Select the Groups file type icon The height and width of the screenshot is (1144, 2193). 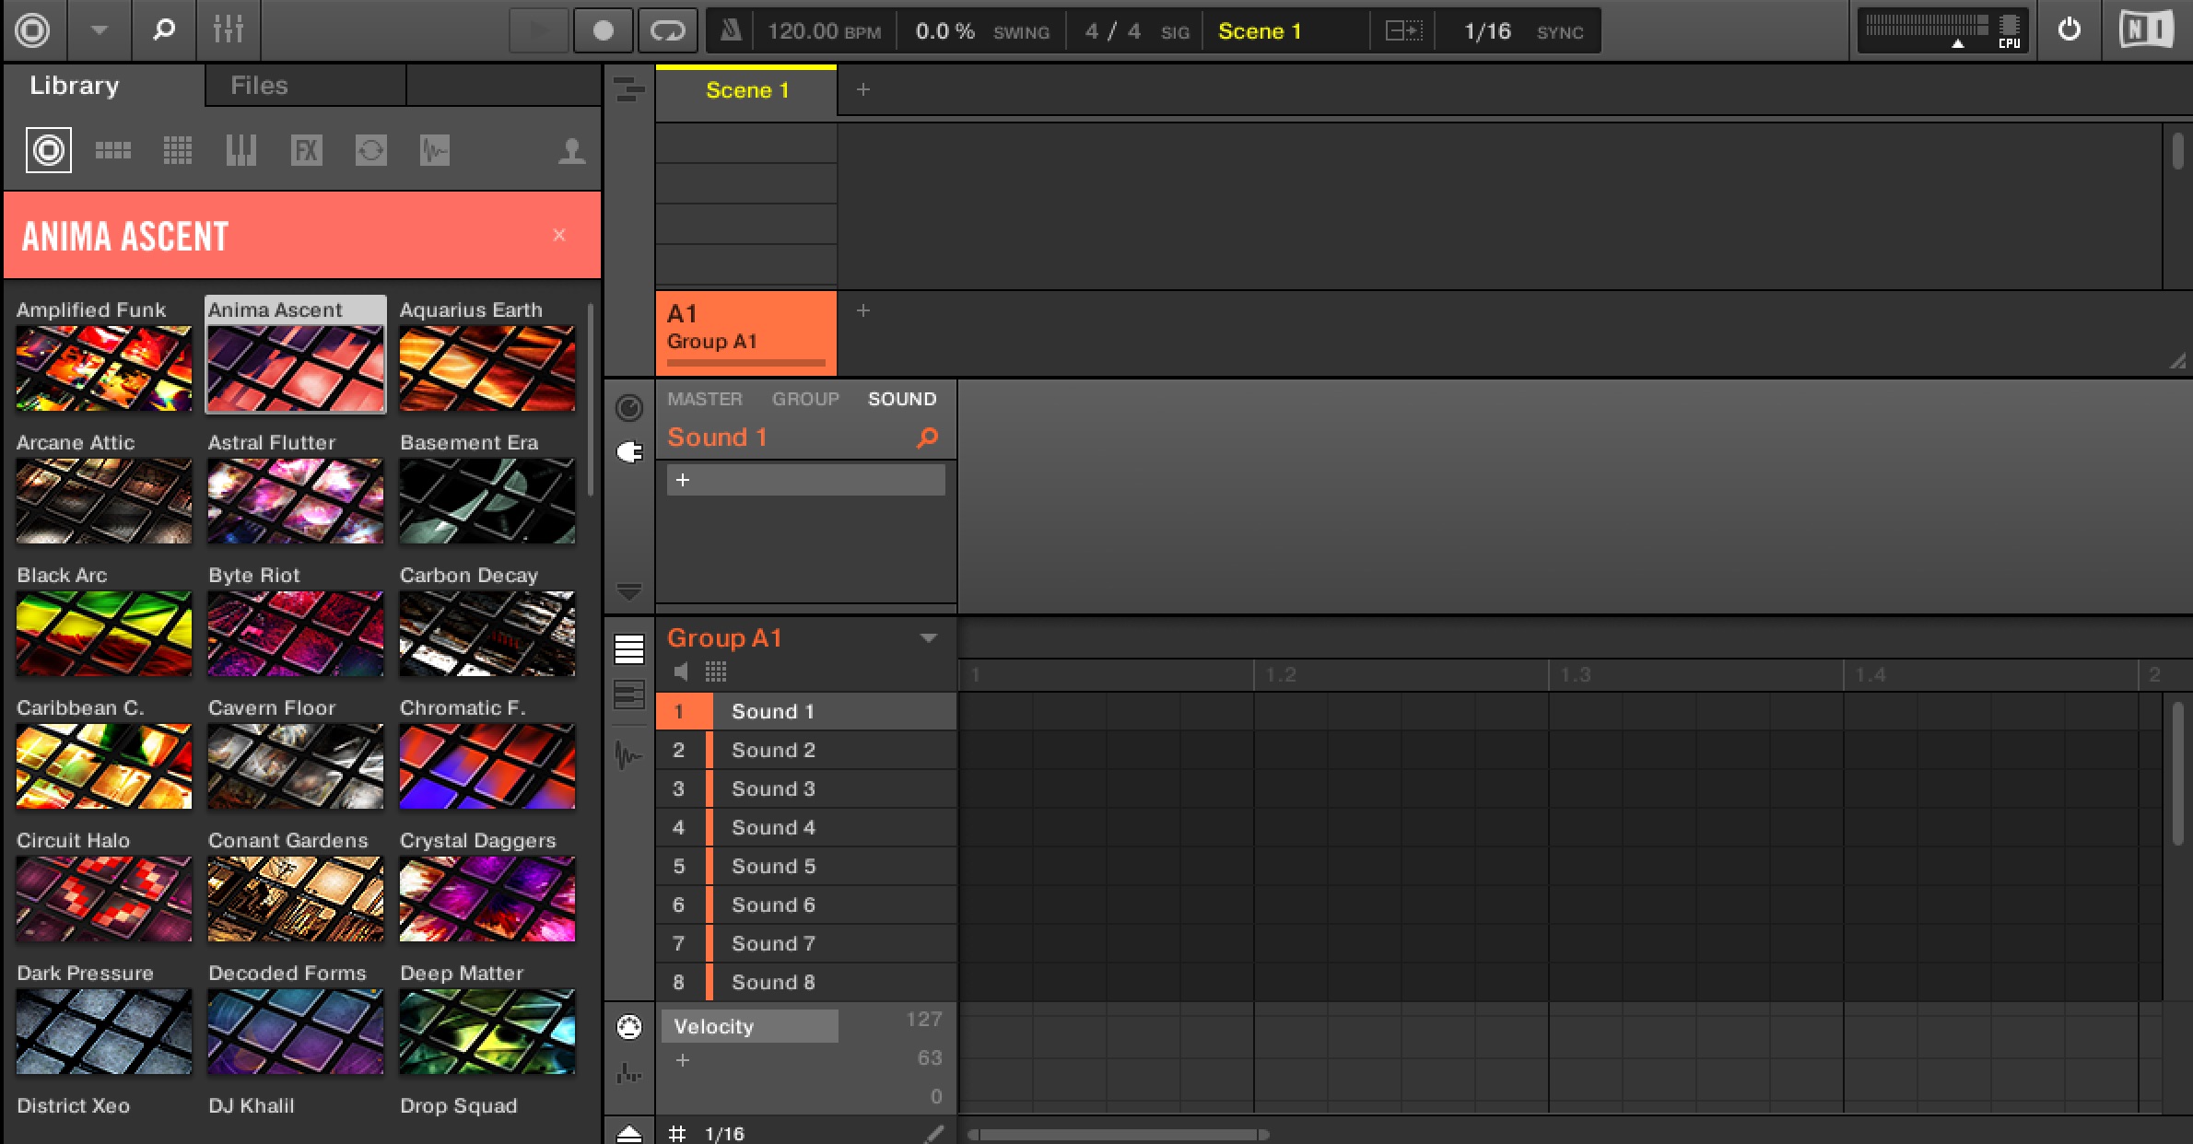[x=113, y=150]
